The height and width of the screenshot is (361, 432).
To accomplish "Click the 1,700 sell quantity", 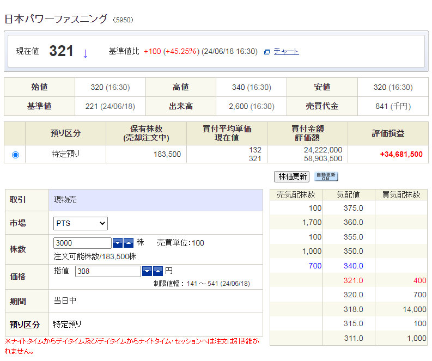I will coord(312,222).
